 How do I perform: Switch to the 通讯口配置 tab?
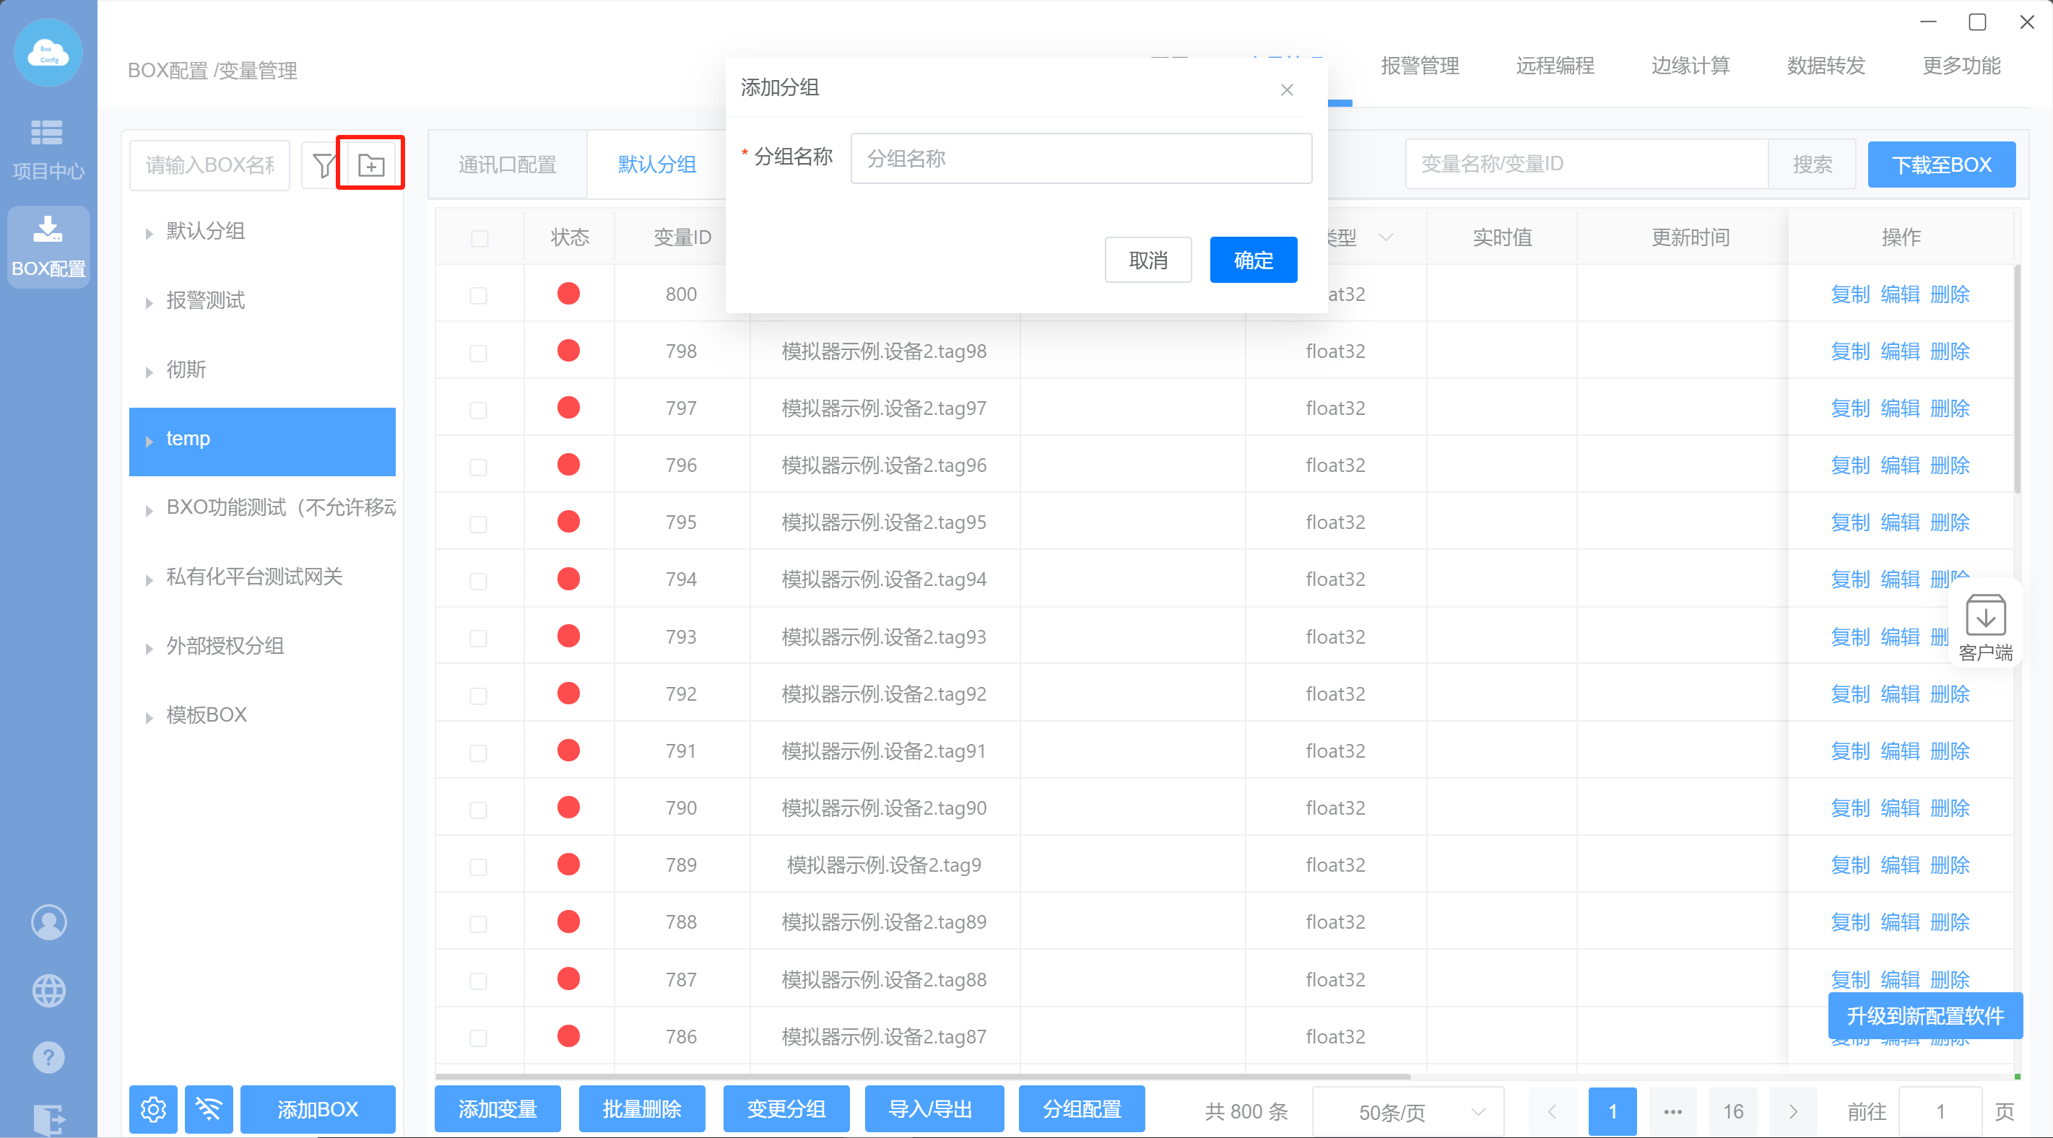[508, 165]
